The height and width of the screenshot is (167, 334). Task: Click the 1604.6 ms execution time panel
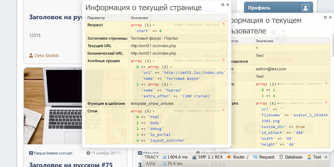(175, 157)
